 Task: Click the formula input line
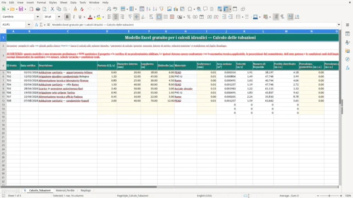[194, 25]
